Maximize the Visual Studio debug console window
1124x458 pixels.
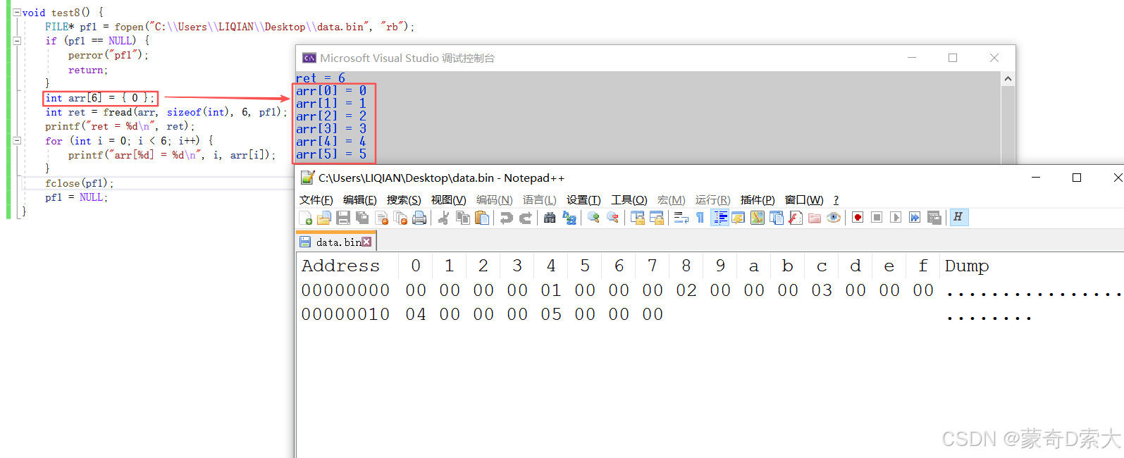[x=953, y=58]
